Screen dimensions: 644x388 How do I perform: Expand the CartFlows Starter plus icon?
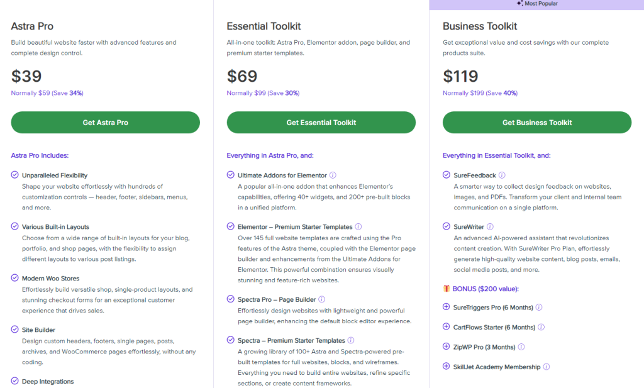pos(447,327)
